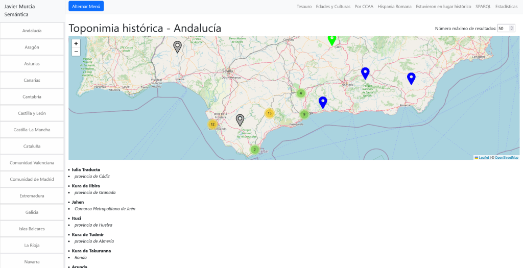Zoom in on the map

click(x=76, y=44)
